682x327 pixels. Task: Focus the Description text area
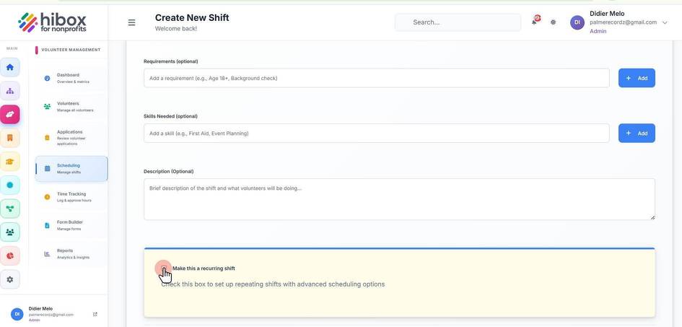[399, 199]
